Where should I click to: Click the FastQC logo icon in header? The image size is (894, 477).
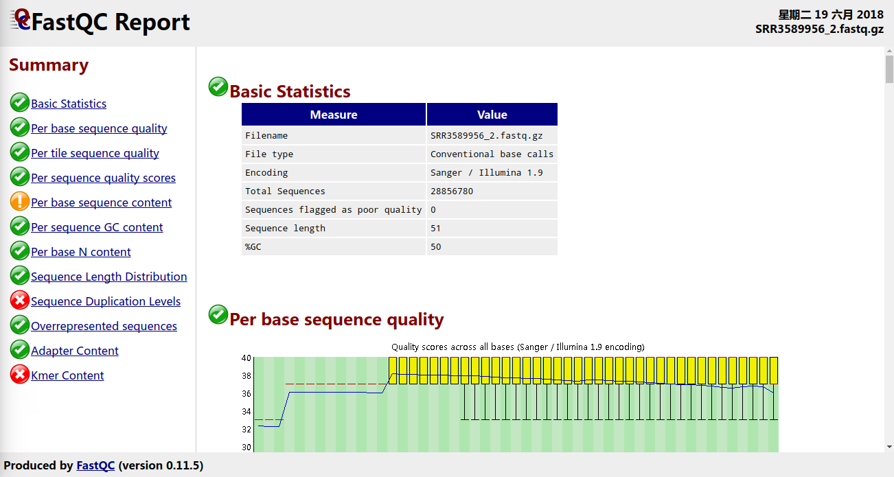(21, 20)
